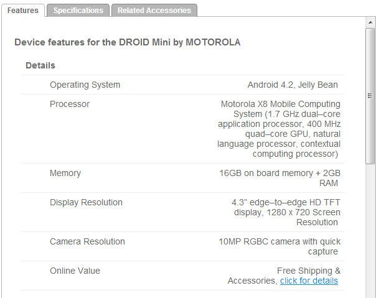Click the Android 4.2, Jelly Bean value

[293, 85]
